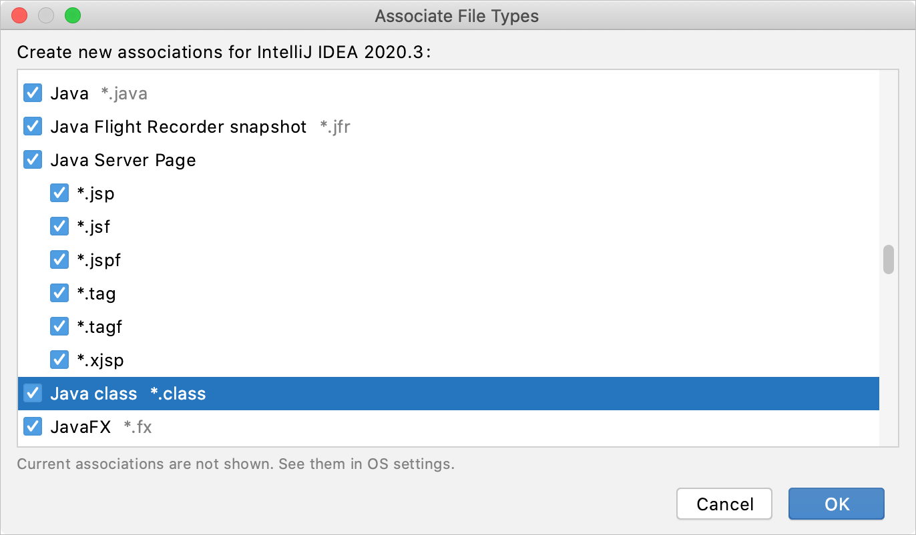Viewport: 916px width, 535px height.
Task: Click the *.tagf extension label
Action: [x=99, y=327]
